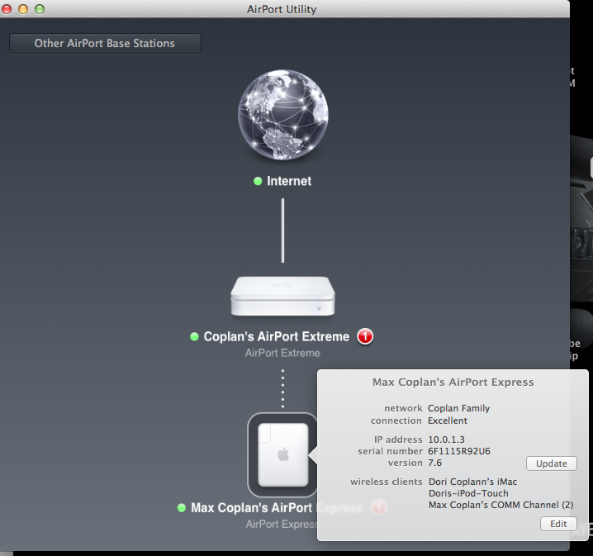Click wireless client Max Coplan's COMM Channel (2)
The height and width of the screenshot is (556, 593).
tap(500, 506)
